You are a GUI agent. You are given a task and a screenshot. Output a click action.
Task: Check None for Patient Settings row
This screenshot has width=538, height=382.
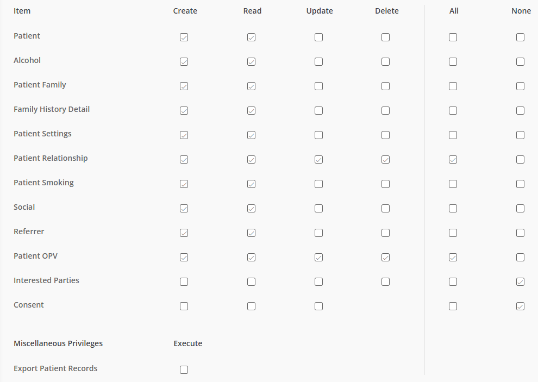(520, 135)
